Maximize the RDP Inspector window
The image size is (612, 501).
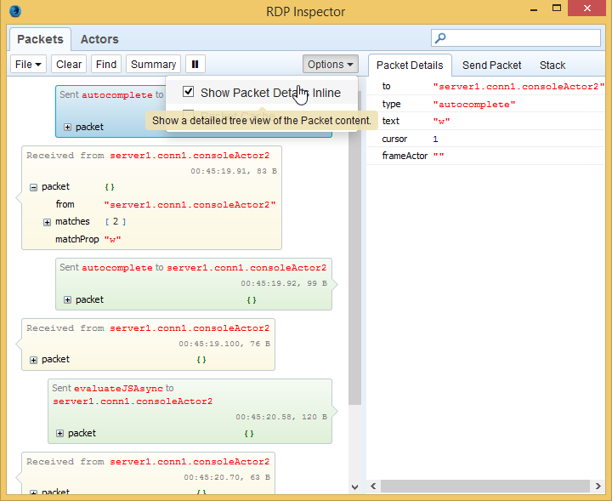(x=557, y=8)
